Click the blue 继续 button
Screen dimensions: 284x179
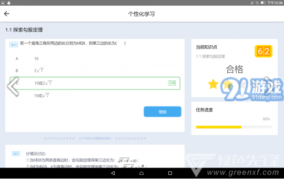tap(162, 112)
